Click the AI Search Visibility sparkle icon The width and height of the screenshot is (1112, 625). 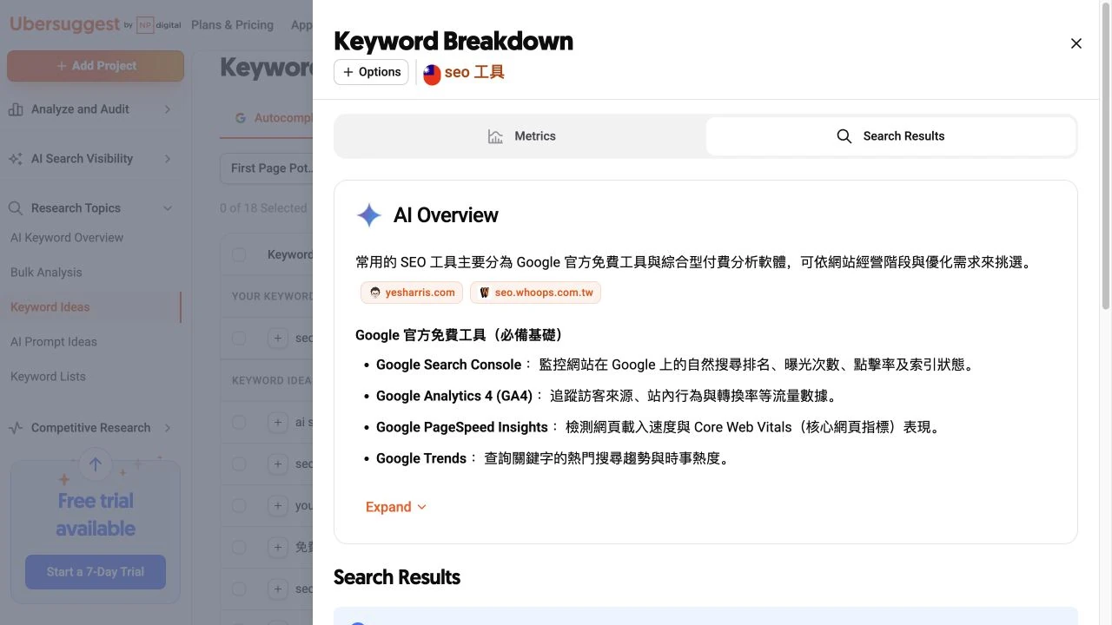(16, 159)
